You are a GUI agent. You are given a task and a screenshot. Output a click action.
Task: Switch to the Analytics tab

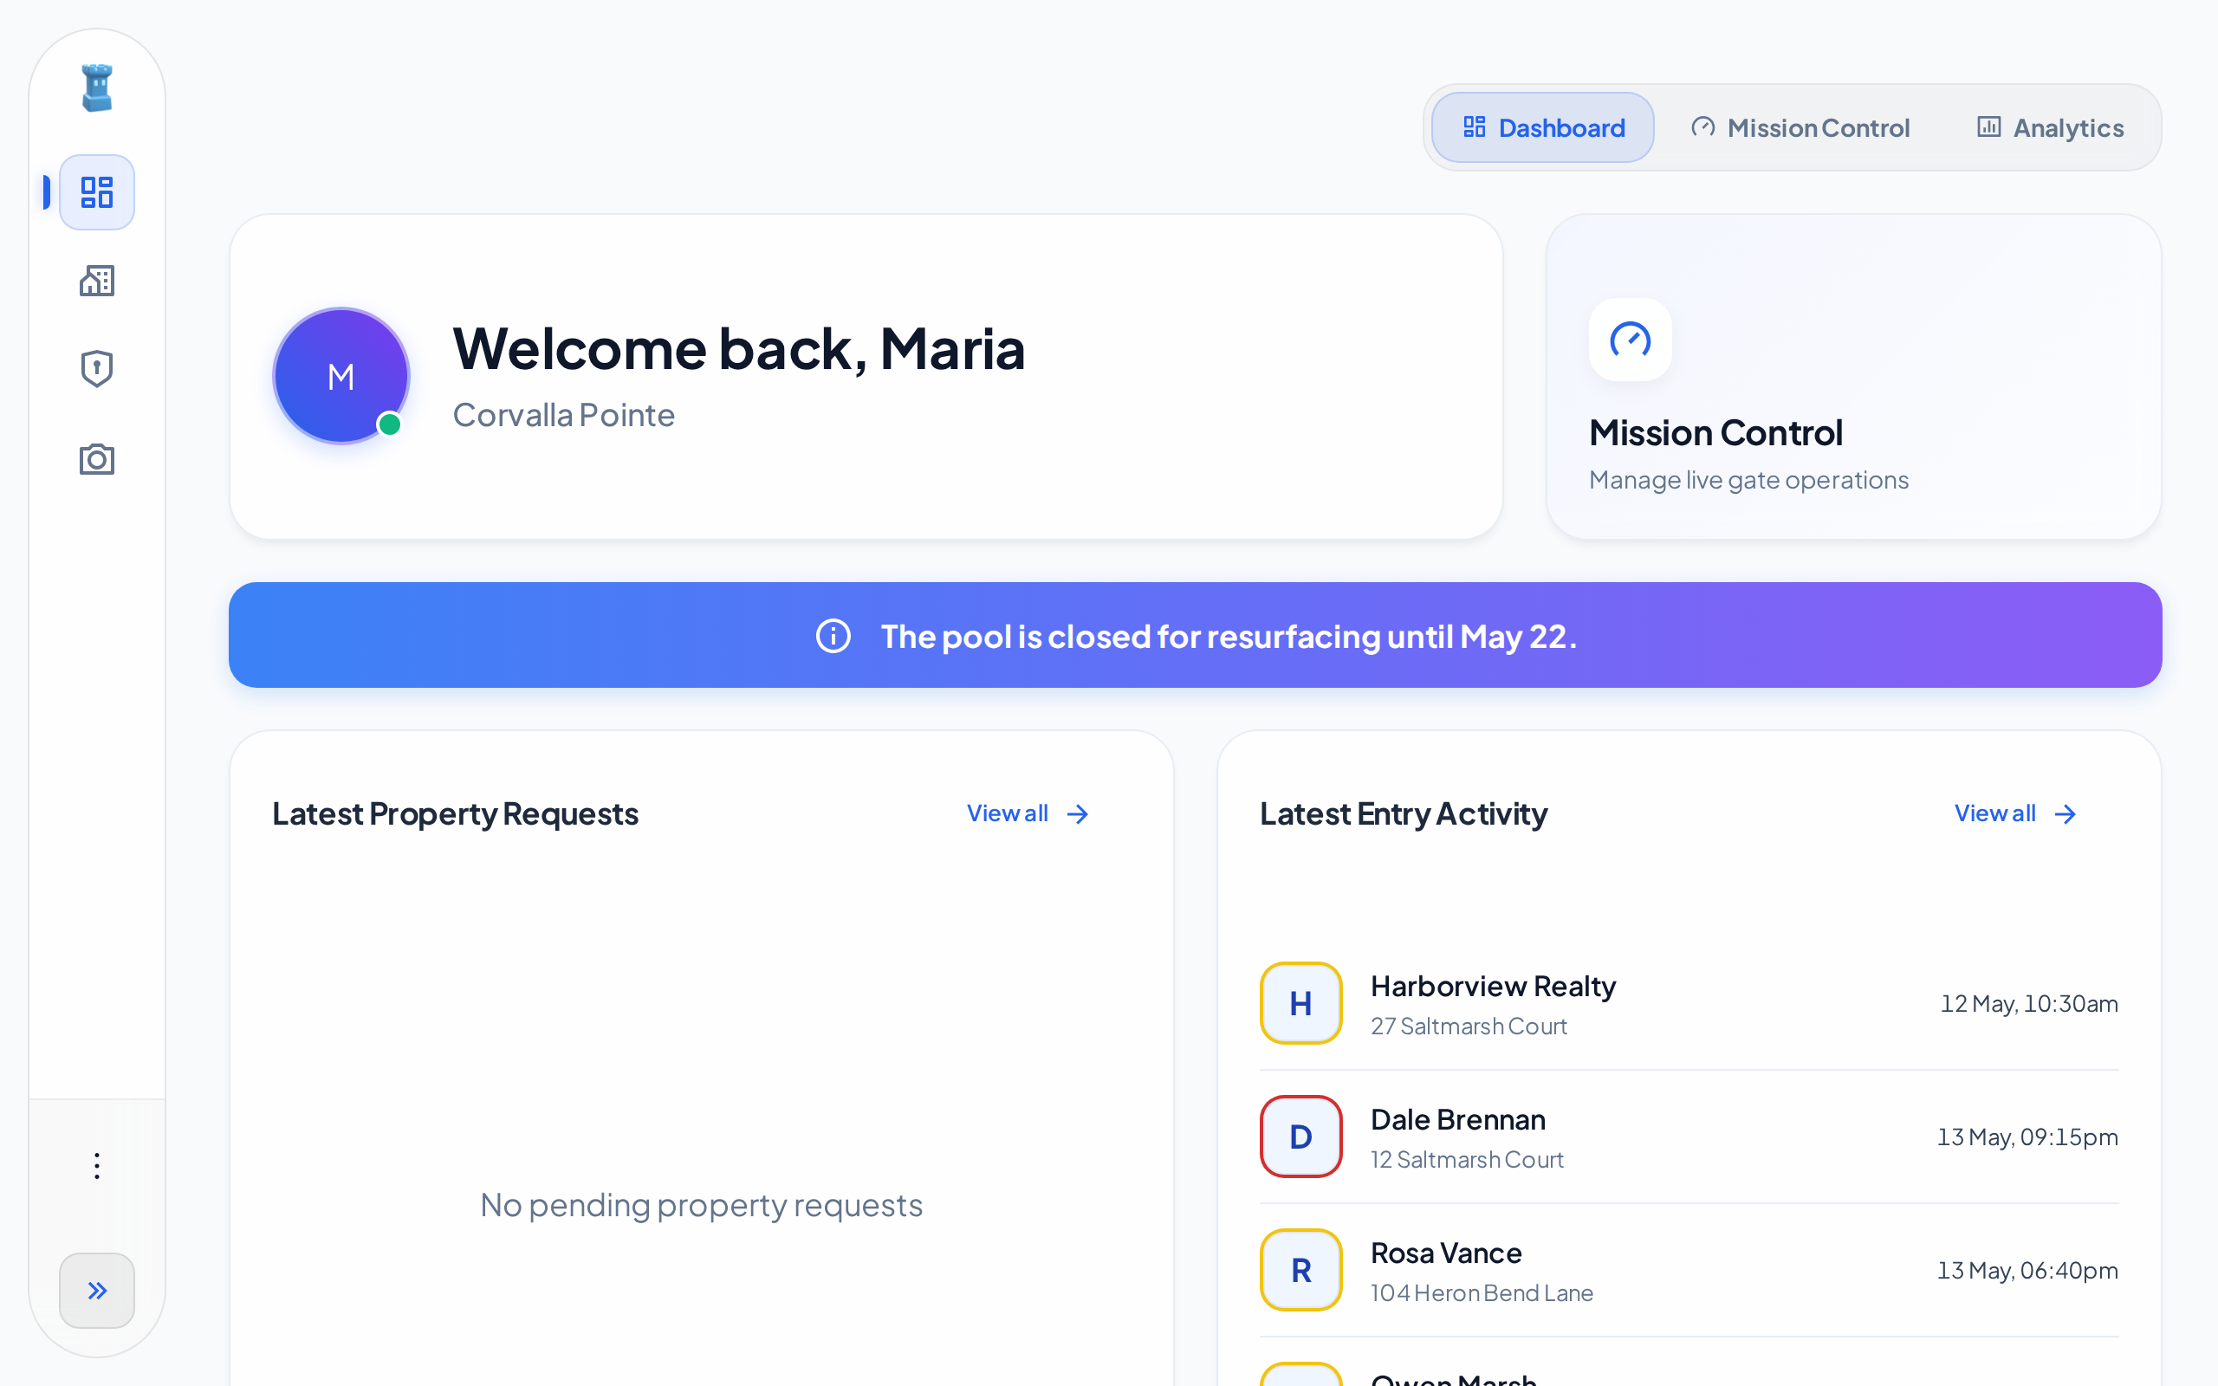[2049, 127]
